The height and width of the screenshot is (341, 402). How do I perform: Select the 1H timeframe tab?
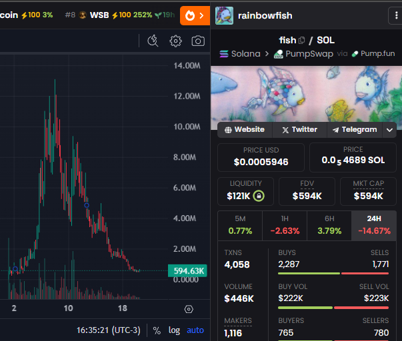[285, 226]
